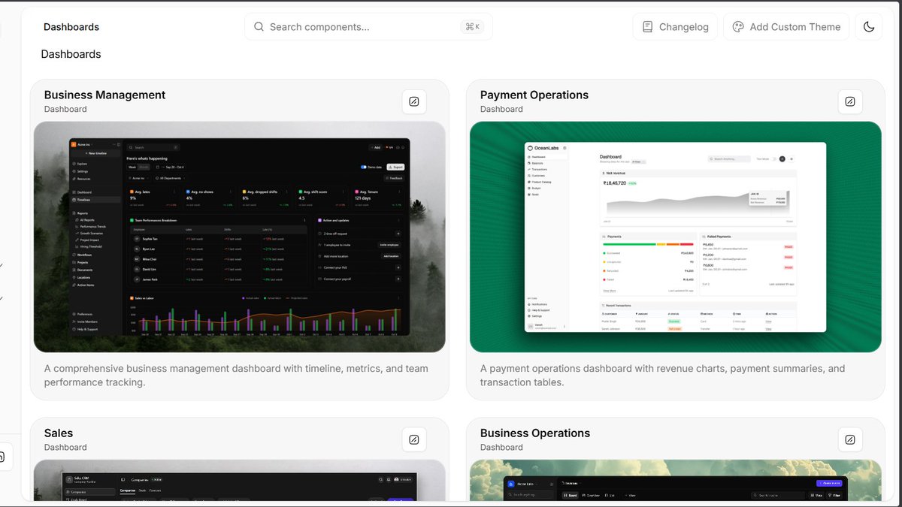Screen dimensions: 902x507
Task: Click the Business Management title
Action: [104, 95]
